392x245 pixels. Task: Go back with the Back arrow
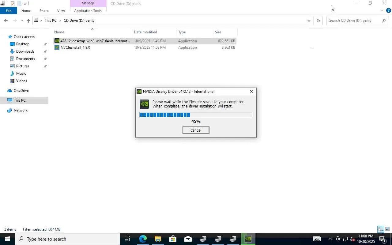[x=6, y=21]
